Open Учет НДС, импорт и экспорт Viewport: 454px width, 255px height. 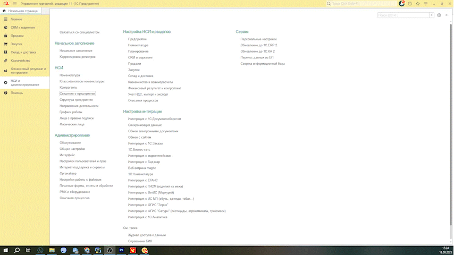pos(148,95)
